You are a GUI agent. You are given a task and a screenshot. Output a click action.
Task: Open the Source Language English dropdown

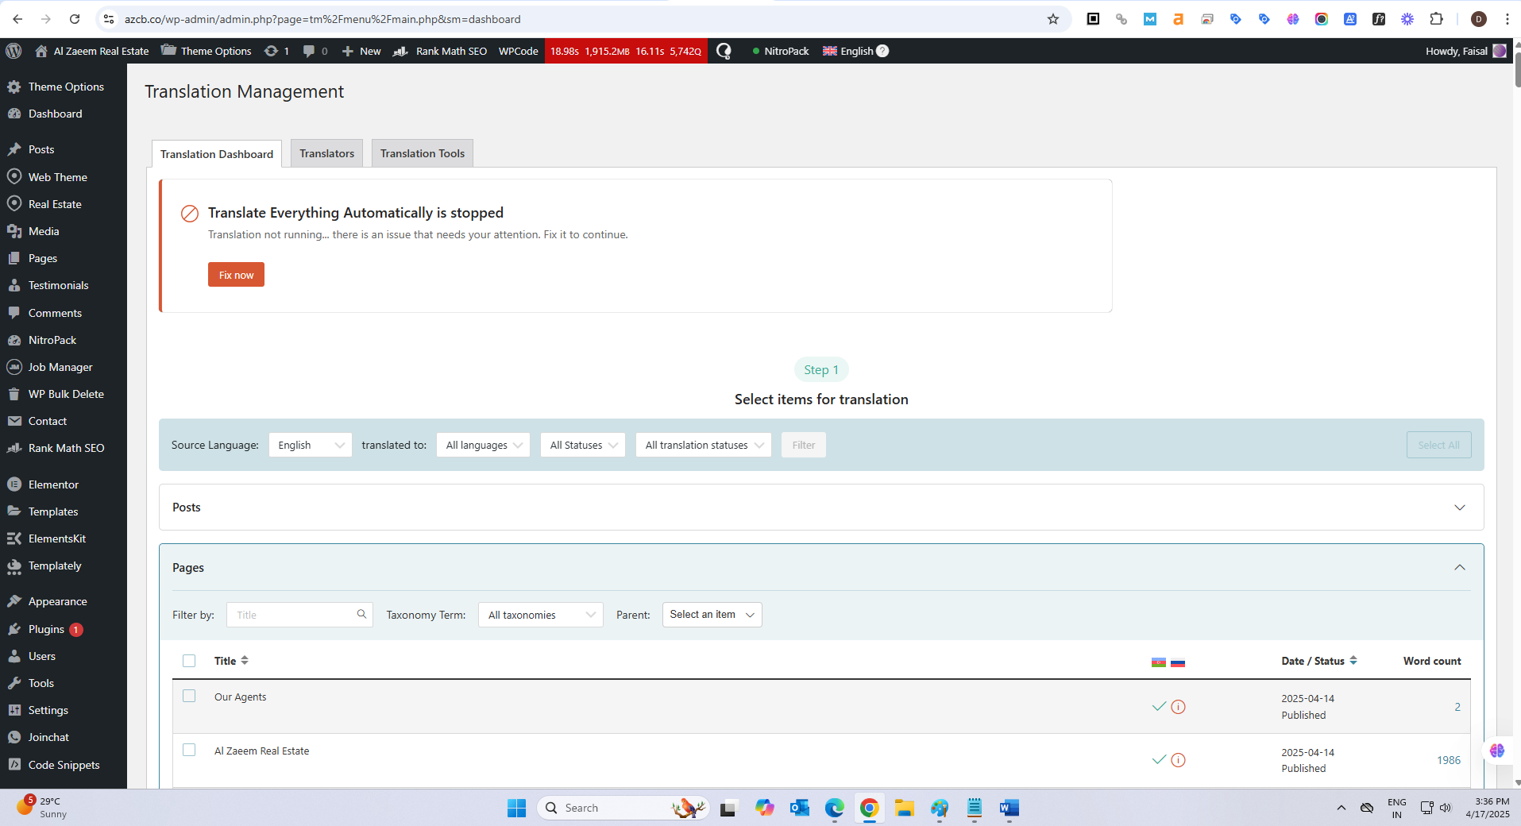[311, 445]
